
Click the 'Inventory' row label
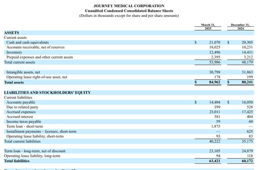(14, 52)
